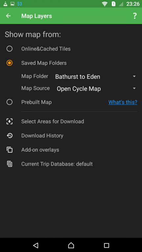Select Prebuilt Map radio button
This screenshot has height=252, width=142.
click(x=10, y=102)
